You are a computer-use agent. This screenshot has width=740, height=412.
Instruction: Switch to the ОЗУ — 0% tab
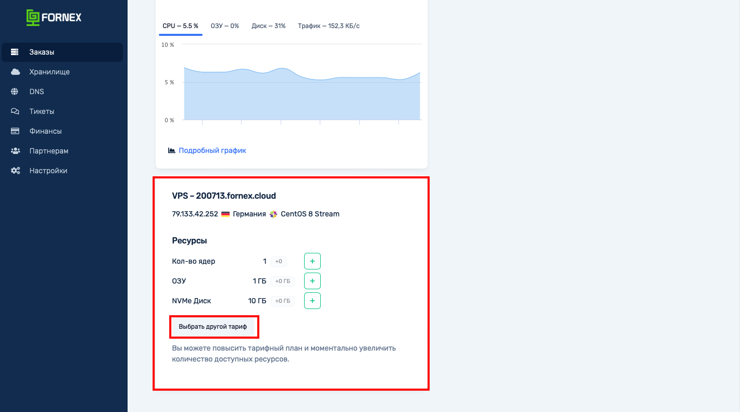pos(225,26)
